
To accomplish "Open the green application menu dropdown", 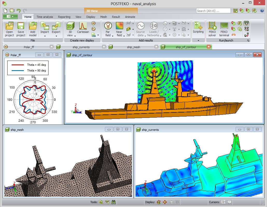I will click(10, 17).
